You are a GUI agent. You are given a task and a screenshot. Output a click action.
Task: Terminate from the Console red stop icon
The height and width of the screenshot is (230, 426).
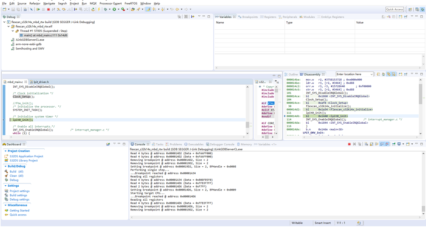point(349,144)
